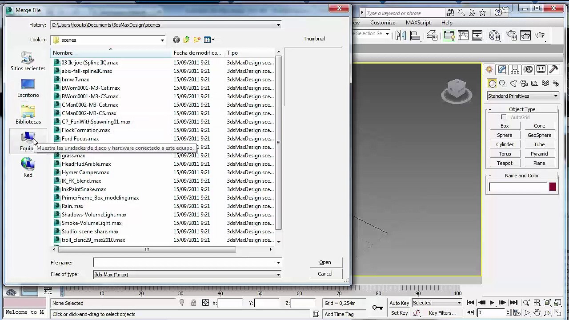Create a Teapot primitive
Screen dimensions: 569x320
[505, 163]
